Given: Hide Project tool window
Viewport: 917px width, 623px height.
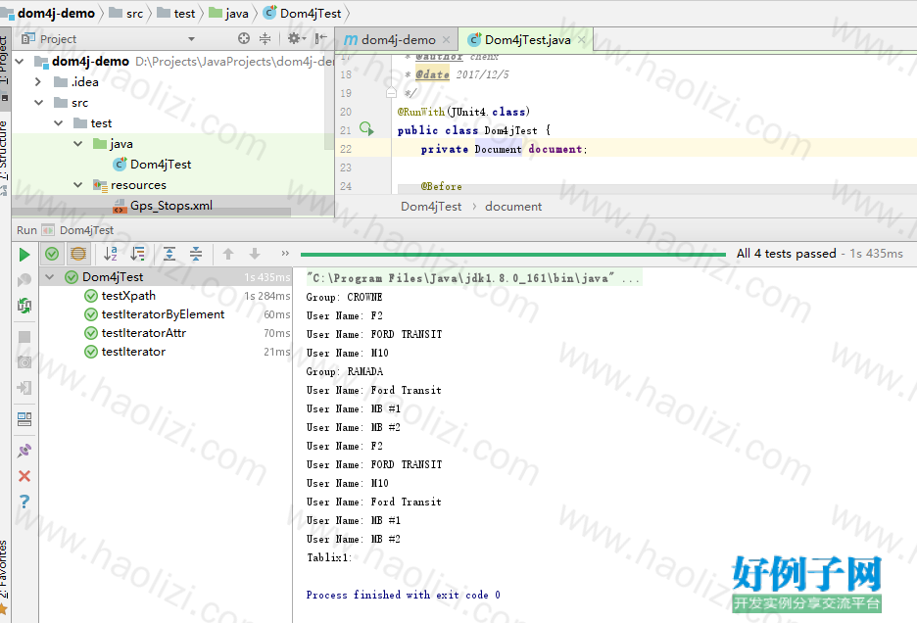Looking at the screenshot, I should coord(320,38).
